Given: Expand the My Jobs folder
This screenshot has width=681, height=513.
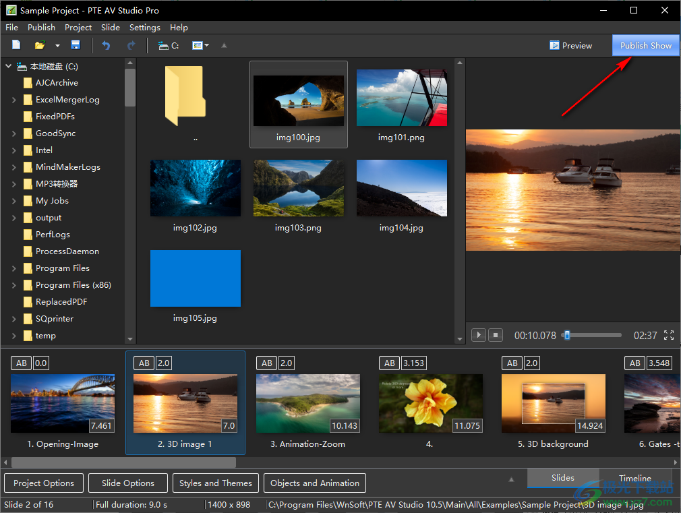Looking at the screenshot, I should [14, 201].
